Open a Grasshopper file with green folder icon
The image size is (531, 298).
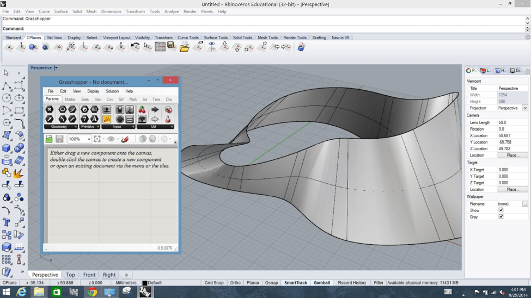[49, 139]
